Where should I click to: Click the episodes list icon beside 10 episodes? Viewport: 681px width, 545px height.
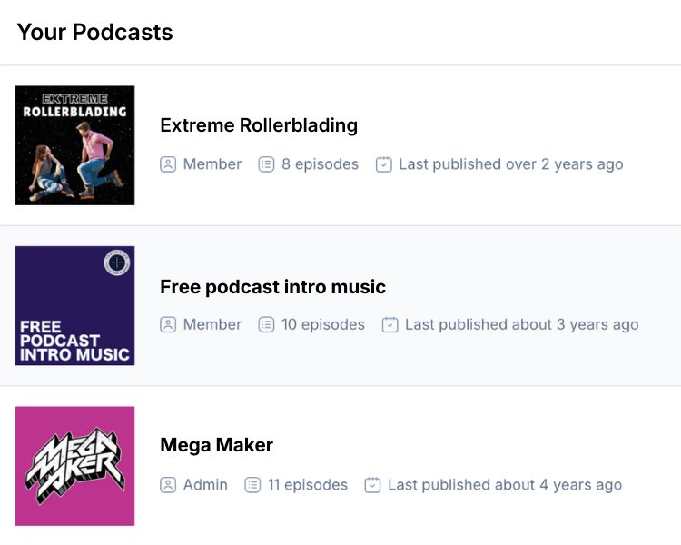click(x=266, y=324)
